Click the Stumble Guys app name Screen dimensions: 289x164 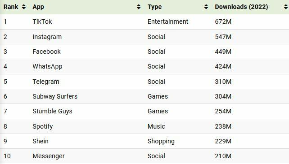(x=52, y=111)
